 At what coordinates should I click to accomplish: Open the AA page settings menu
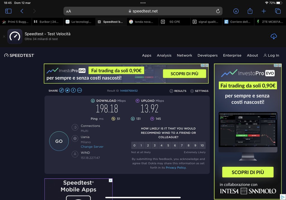[69, 11]
